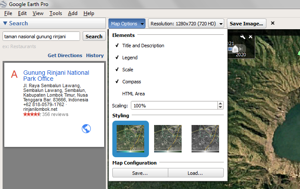This screenshot has width=300, height=189.
Task: Click the red A marker icon
Action: (14, 74)
